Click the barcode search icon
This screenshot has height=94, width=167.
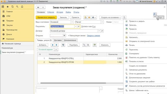63,45
